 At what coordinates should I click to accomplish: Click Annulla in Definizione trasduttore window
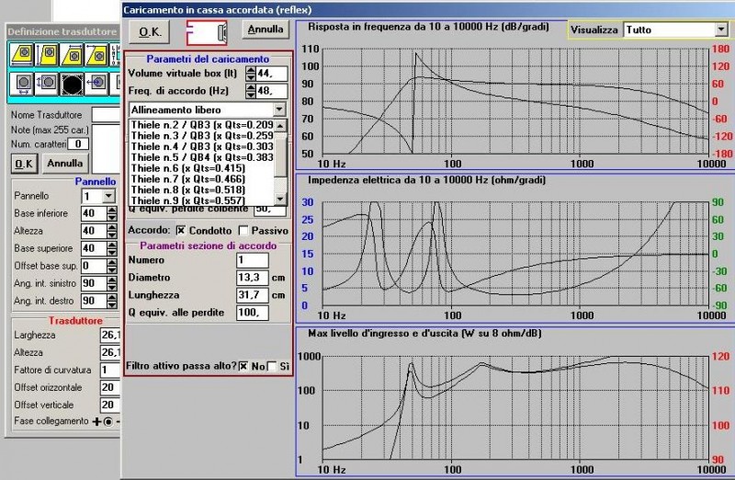click(64, 164)
